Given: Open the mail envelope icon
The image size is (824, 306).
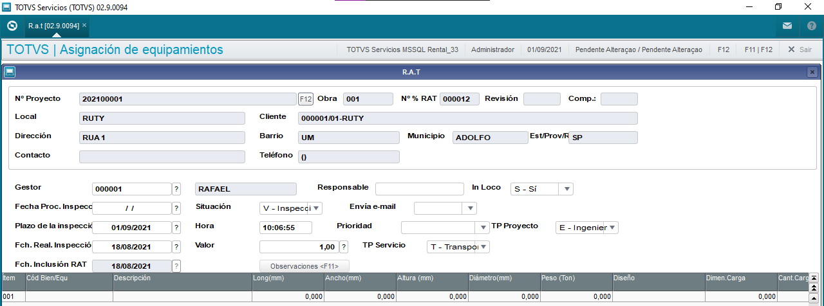Looking at the screenshot, I should [x=787, y=26].
